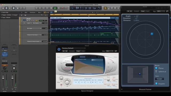This screenshot has width=171, height=96.
Task: Adjust the Whistle track volume slider
Action: (x=43, y=21)
